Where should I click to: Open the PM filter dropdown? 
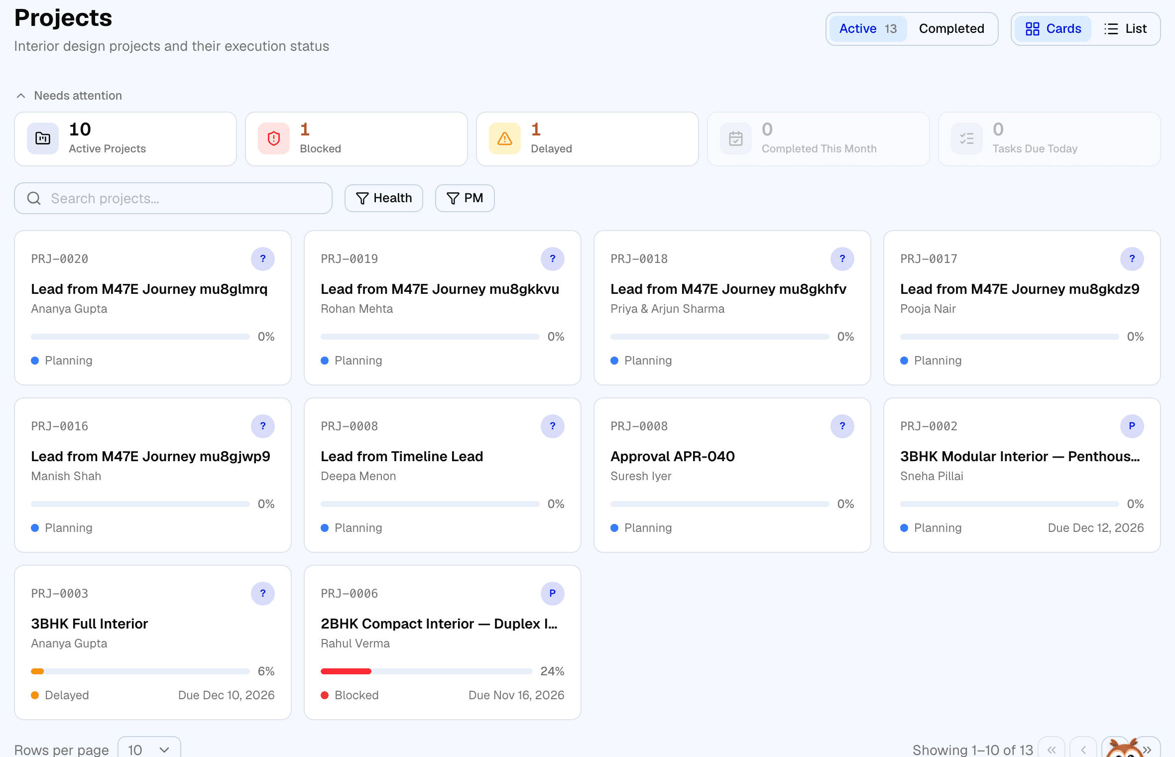[465, 198]
